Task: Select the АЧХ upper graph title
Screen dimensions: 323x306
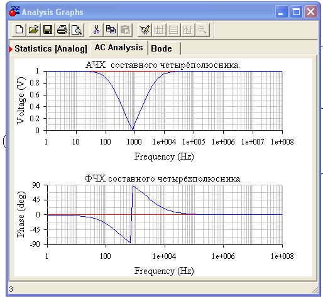Action: 163,65
